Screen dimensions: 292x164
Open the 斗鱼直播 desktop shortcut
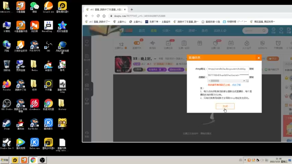pyautogui.click(x=21, y=7)
